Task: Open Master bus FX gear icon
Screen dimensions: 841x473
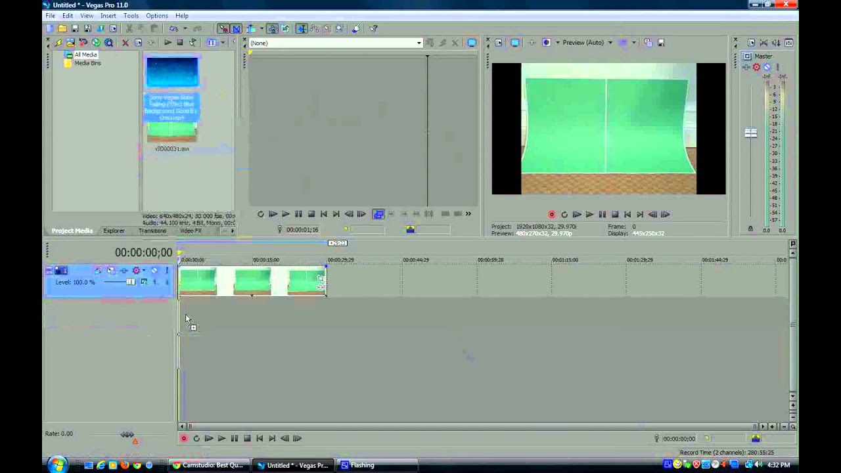Action: tap(757, 67)
